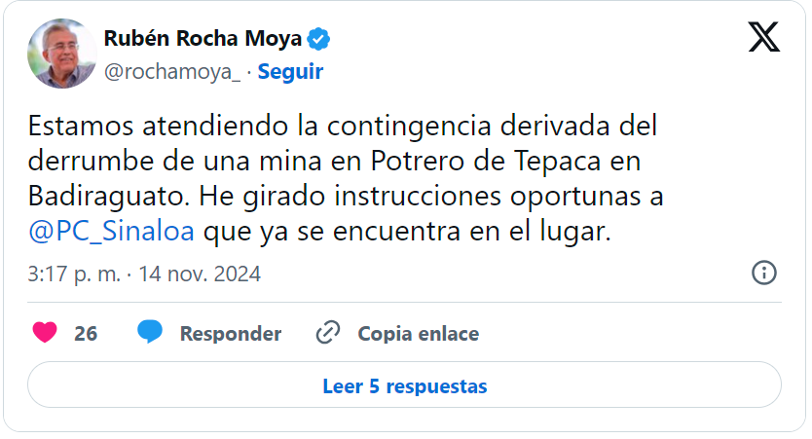
Task: Like the tweet with the heart icon
Action: [x=45, y=333]
